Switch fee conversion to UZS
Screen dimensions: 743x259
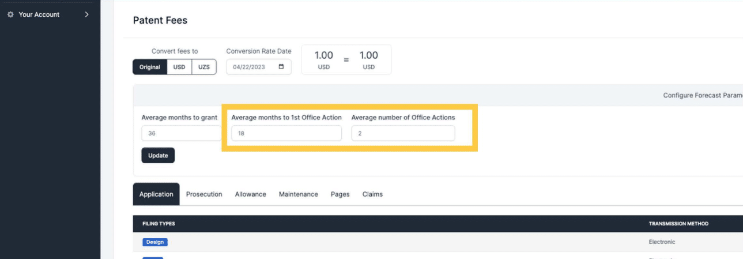(x=204, y=67)
